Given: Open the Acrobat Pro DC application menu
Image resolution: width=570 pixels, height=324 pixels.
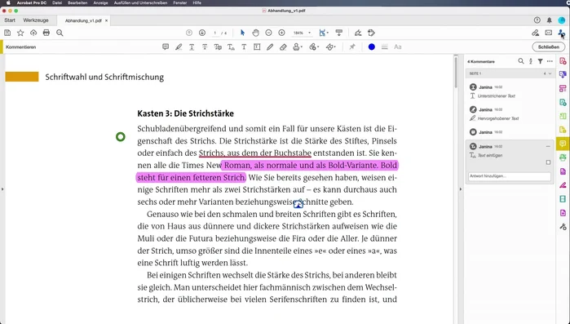Looking at the screenshot, I should (x=31, y=2).
